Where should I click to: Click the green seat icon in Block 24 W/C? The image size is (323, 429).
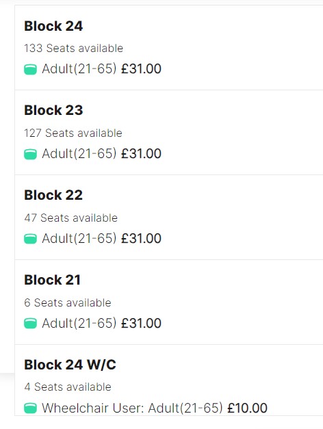pyautogui.click(x=30, y=408)
